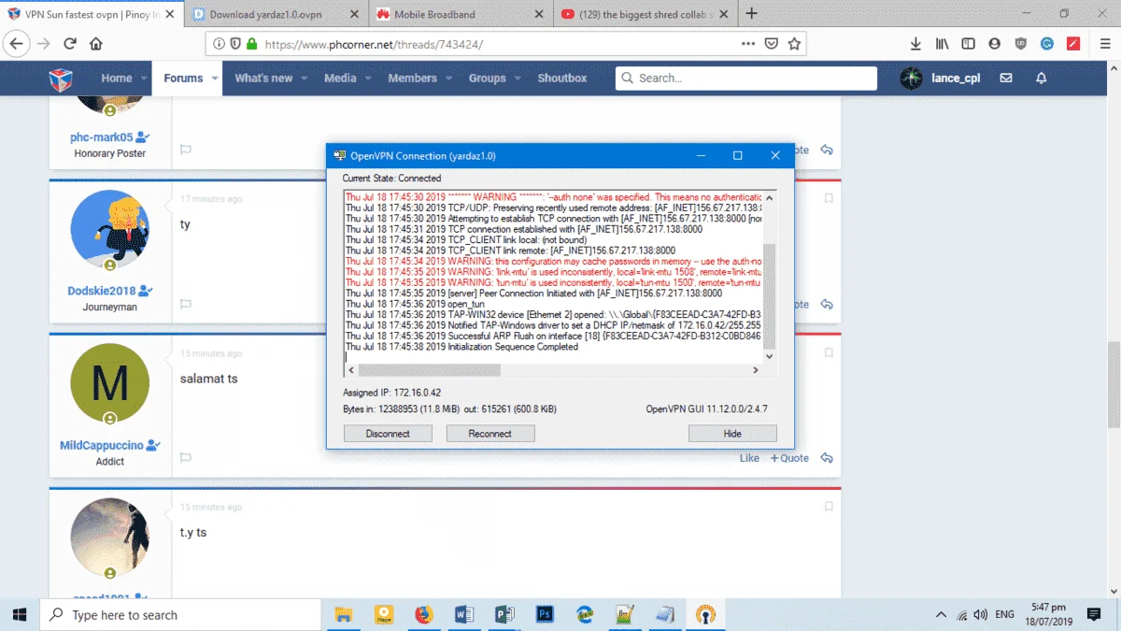This screenshot has height=631, width=1121.
Task: Go back to the previous page
Action: pyautogui.click(x=17, y=43)
